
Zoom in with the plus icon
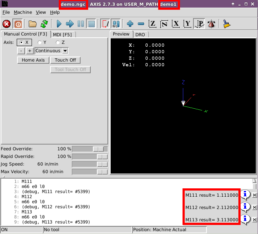(130, 24)
